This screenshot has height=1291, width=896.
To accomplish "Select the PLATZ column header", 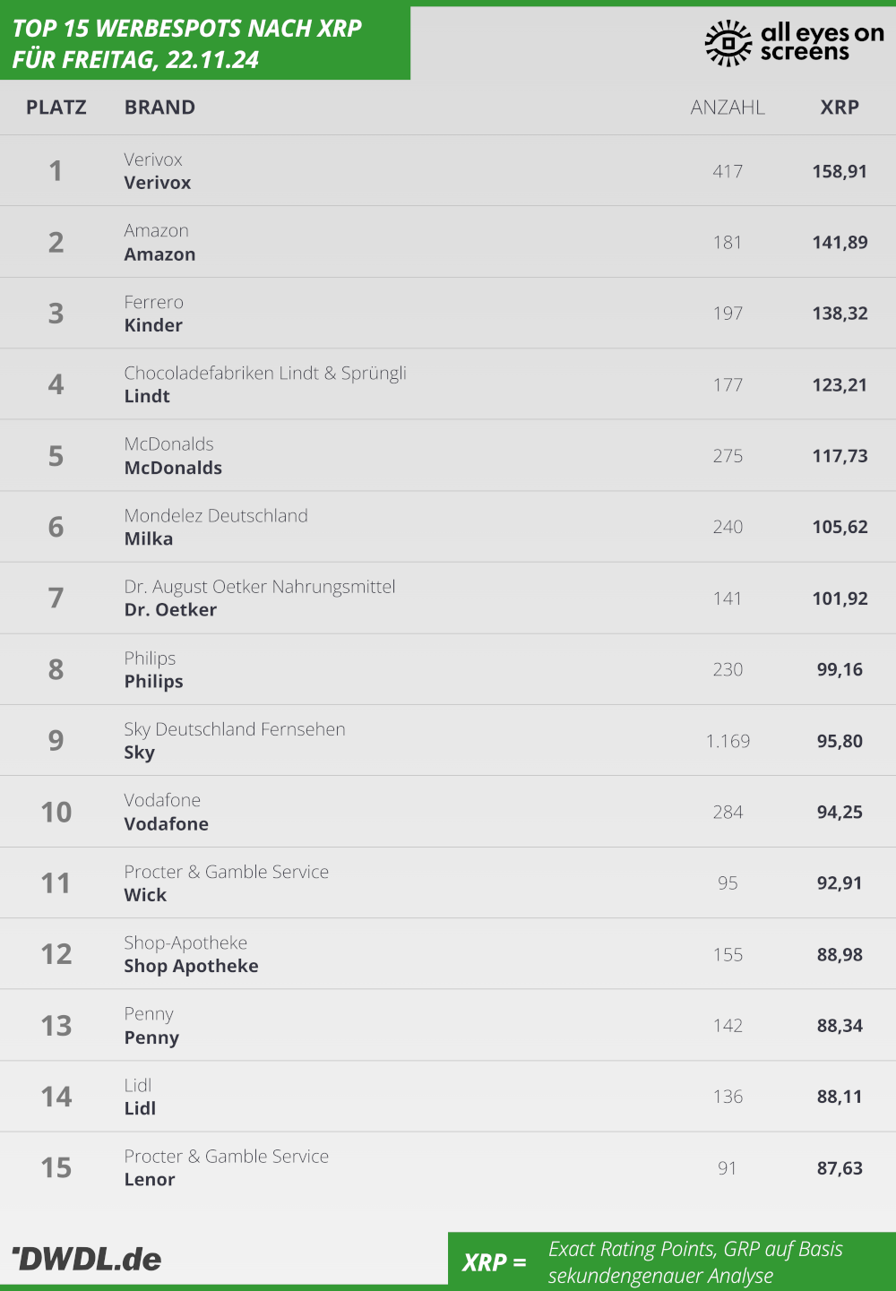I will pos(56,108).
